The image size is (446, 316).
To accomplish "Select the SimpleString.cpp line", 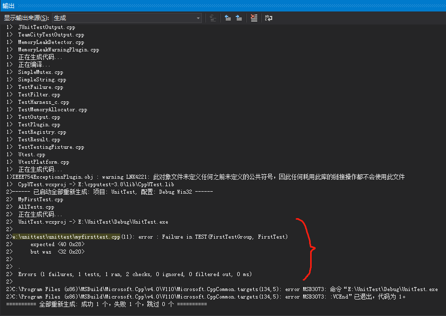I will point(36,80).
